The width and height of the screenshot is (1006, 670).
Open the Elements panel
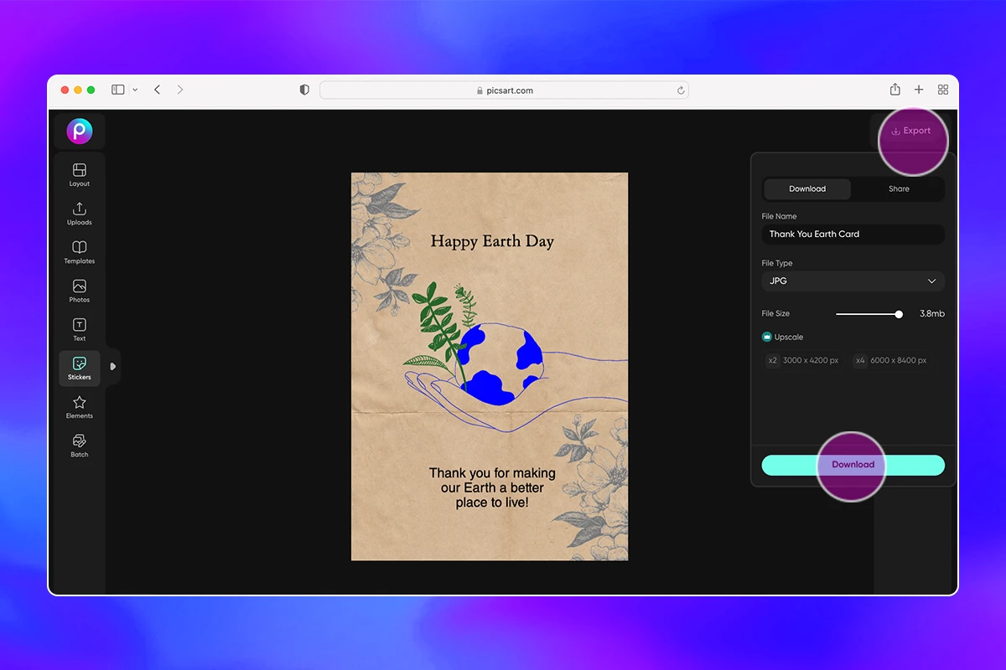[79, 406]
